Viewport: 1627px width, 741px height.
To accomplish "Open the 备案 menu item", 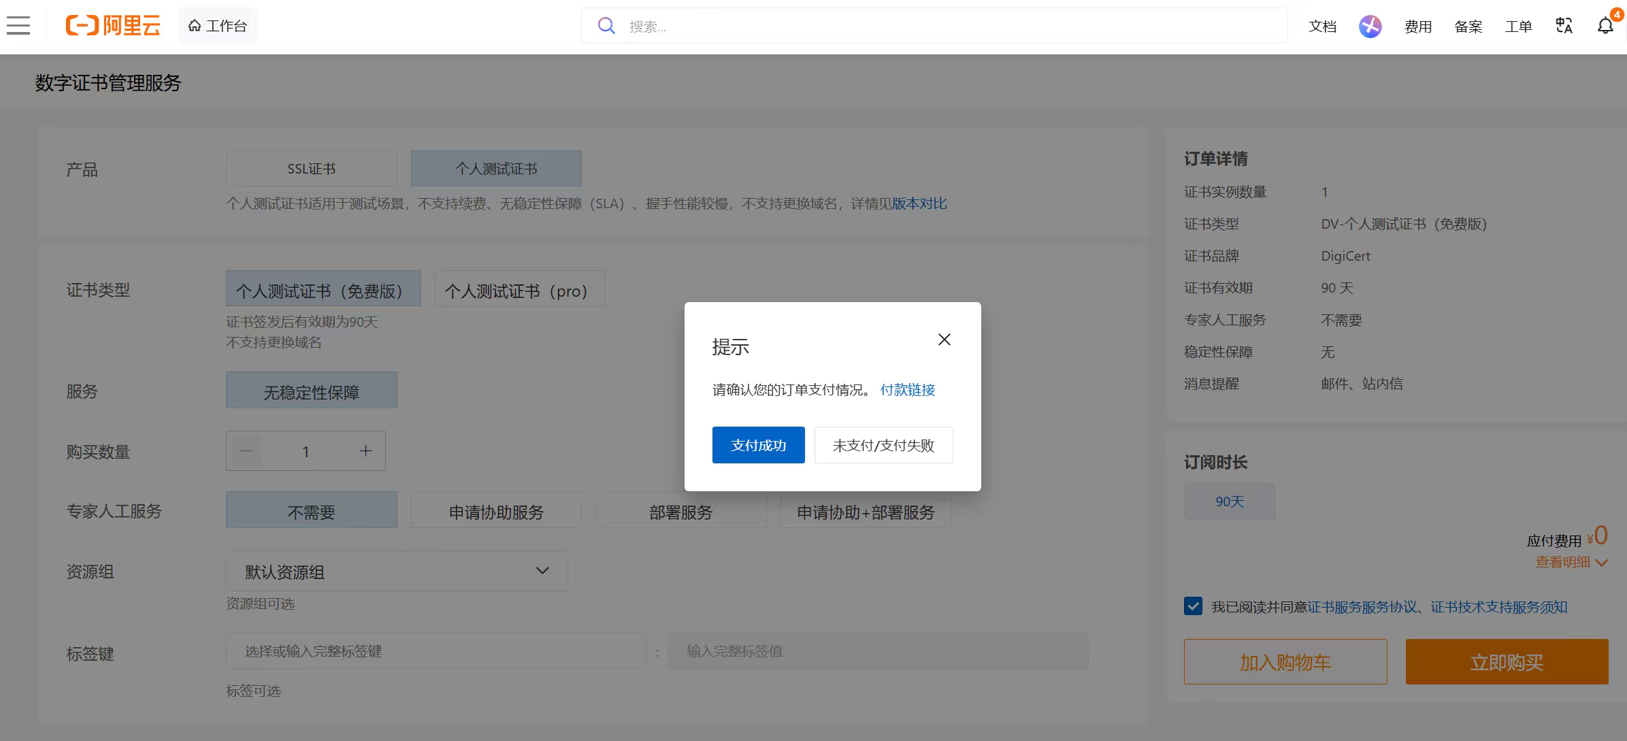I will tap(1468, 27).
